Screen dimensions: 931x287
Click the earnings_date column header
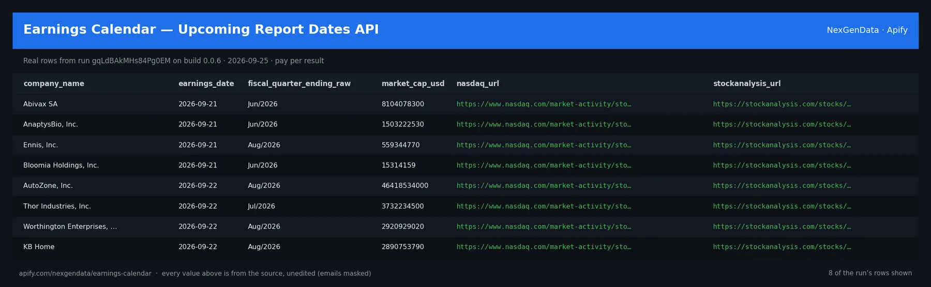click(206, 84)
